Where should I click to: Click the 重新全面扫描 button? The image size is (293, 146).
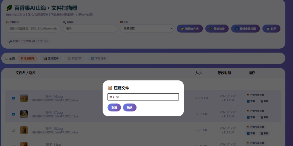(245, 29)
